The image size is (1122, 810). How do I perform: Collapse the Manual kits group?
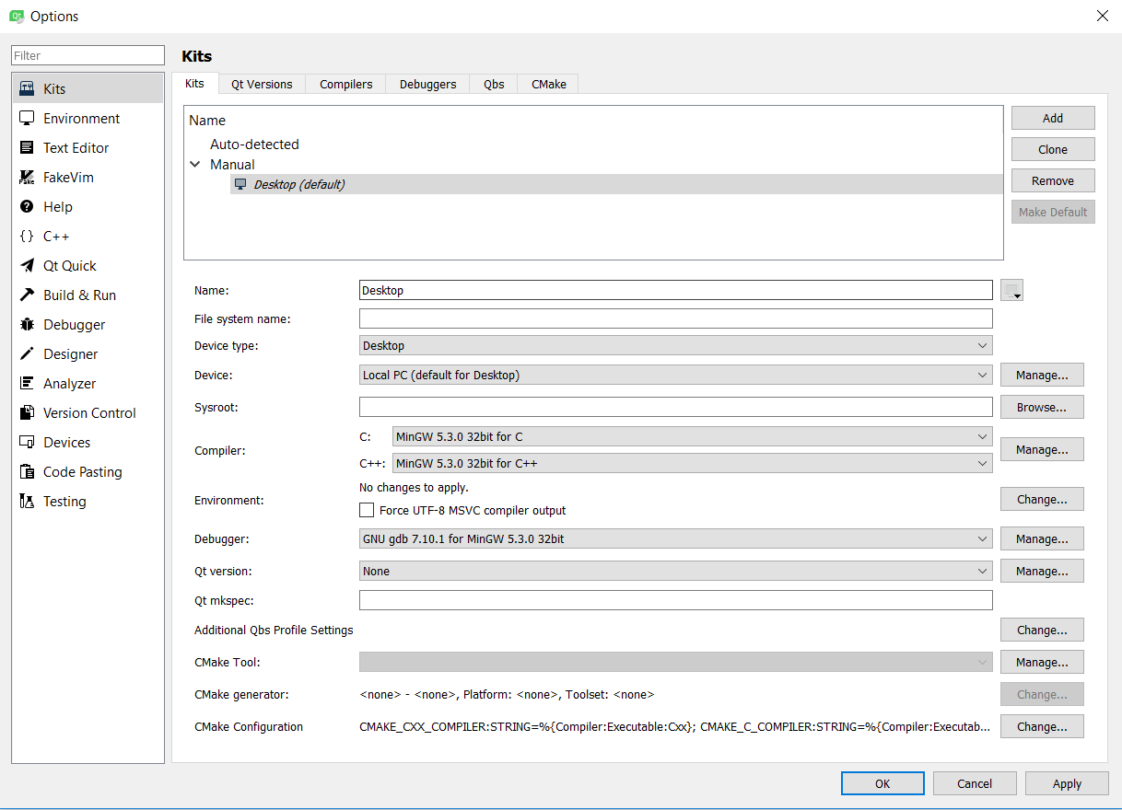click(195, 165)
